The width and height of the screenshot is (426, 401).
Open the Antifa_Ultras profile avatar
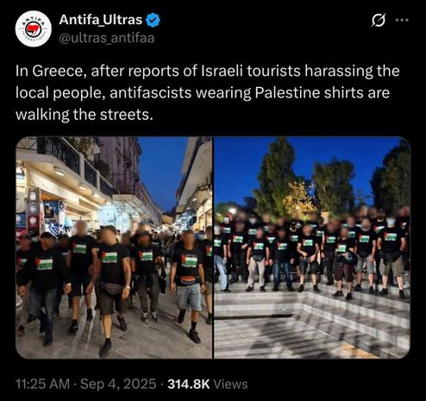pos(34,28)
